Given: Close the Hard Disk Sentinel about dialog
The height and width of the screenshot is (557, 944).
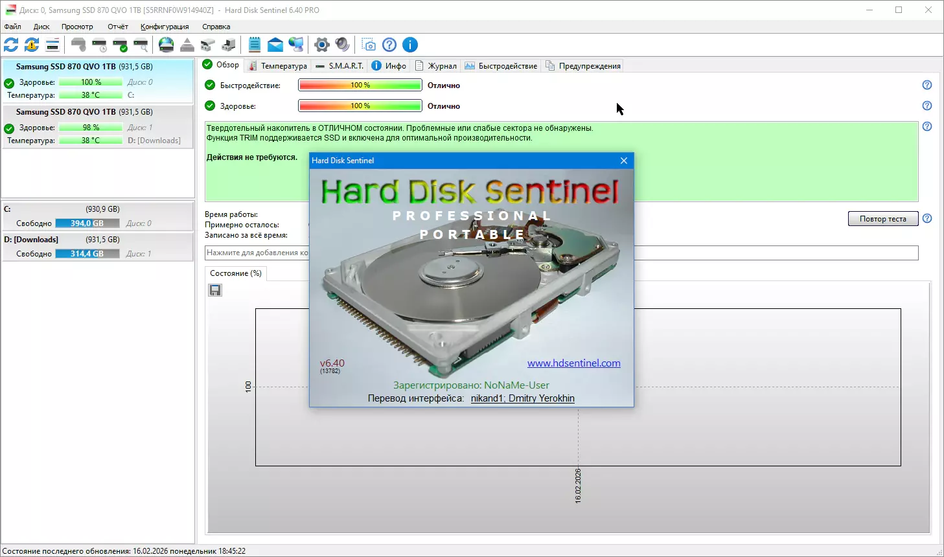Looking at the screenshot, I should click(x=624, y=161).
